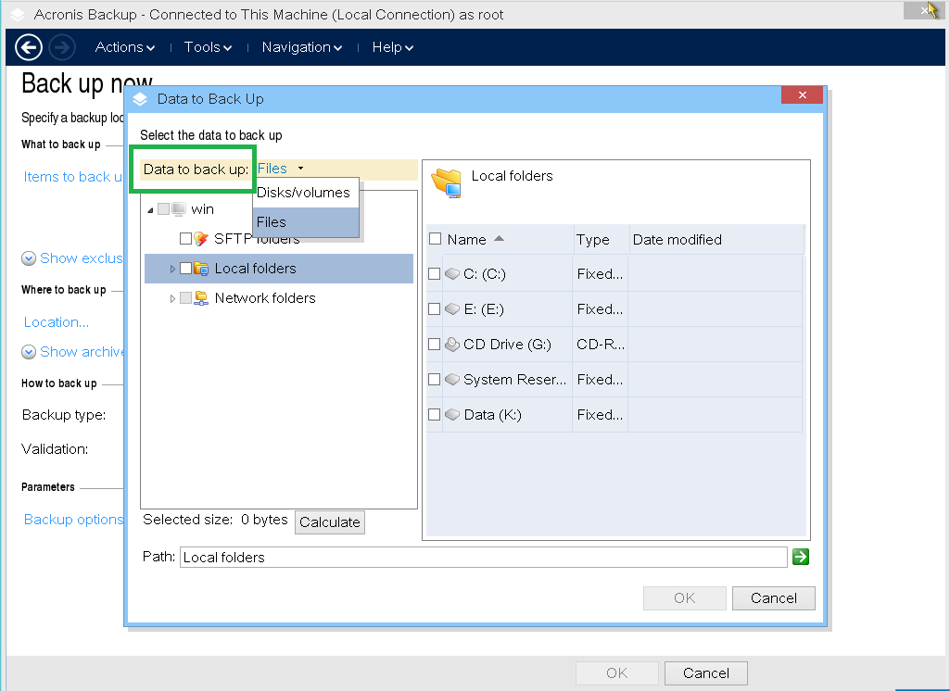
Task: Open the Navigation menu
Action: [x=302, y=47]
